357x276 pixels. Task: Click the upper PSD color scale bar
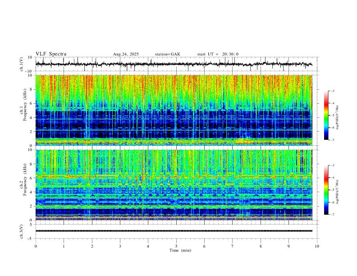tap(326, 115)
